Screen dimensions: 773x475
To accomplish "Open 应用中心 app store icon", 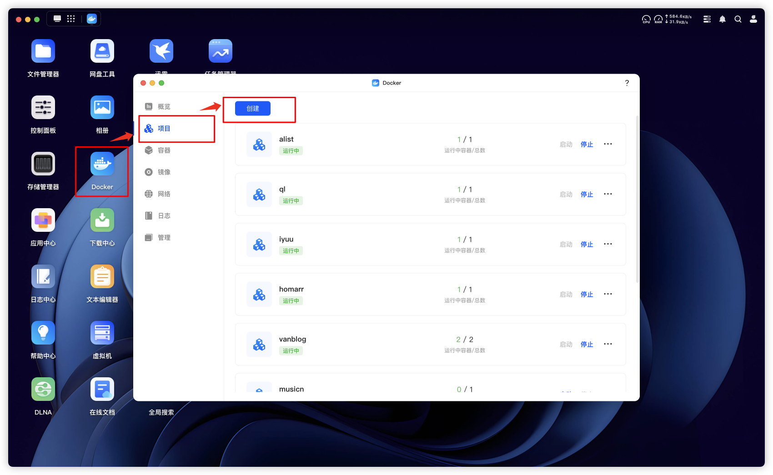I will [x=43, y=220].
